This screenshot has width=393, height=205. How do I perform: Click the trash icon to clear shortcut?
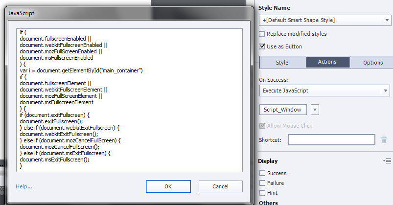[x=384, y=139]
